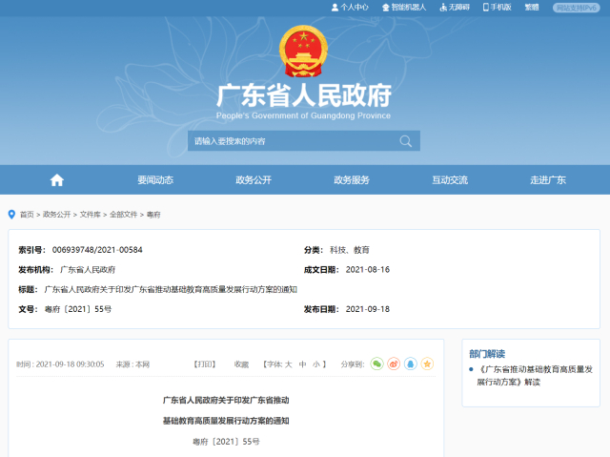Click the 粤府〔2021〕55号 value in the 文号 row
Screen dimensions: 610x457
78,309
